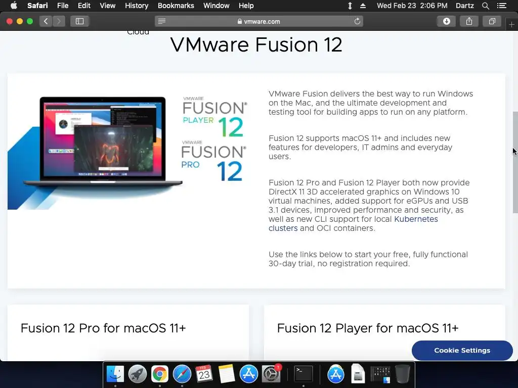Screen dimensions: 518x388
Task: Click the Dartz user name
Action: click(x=464, y=6)
